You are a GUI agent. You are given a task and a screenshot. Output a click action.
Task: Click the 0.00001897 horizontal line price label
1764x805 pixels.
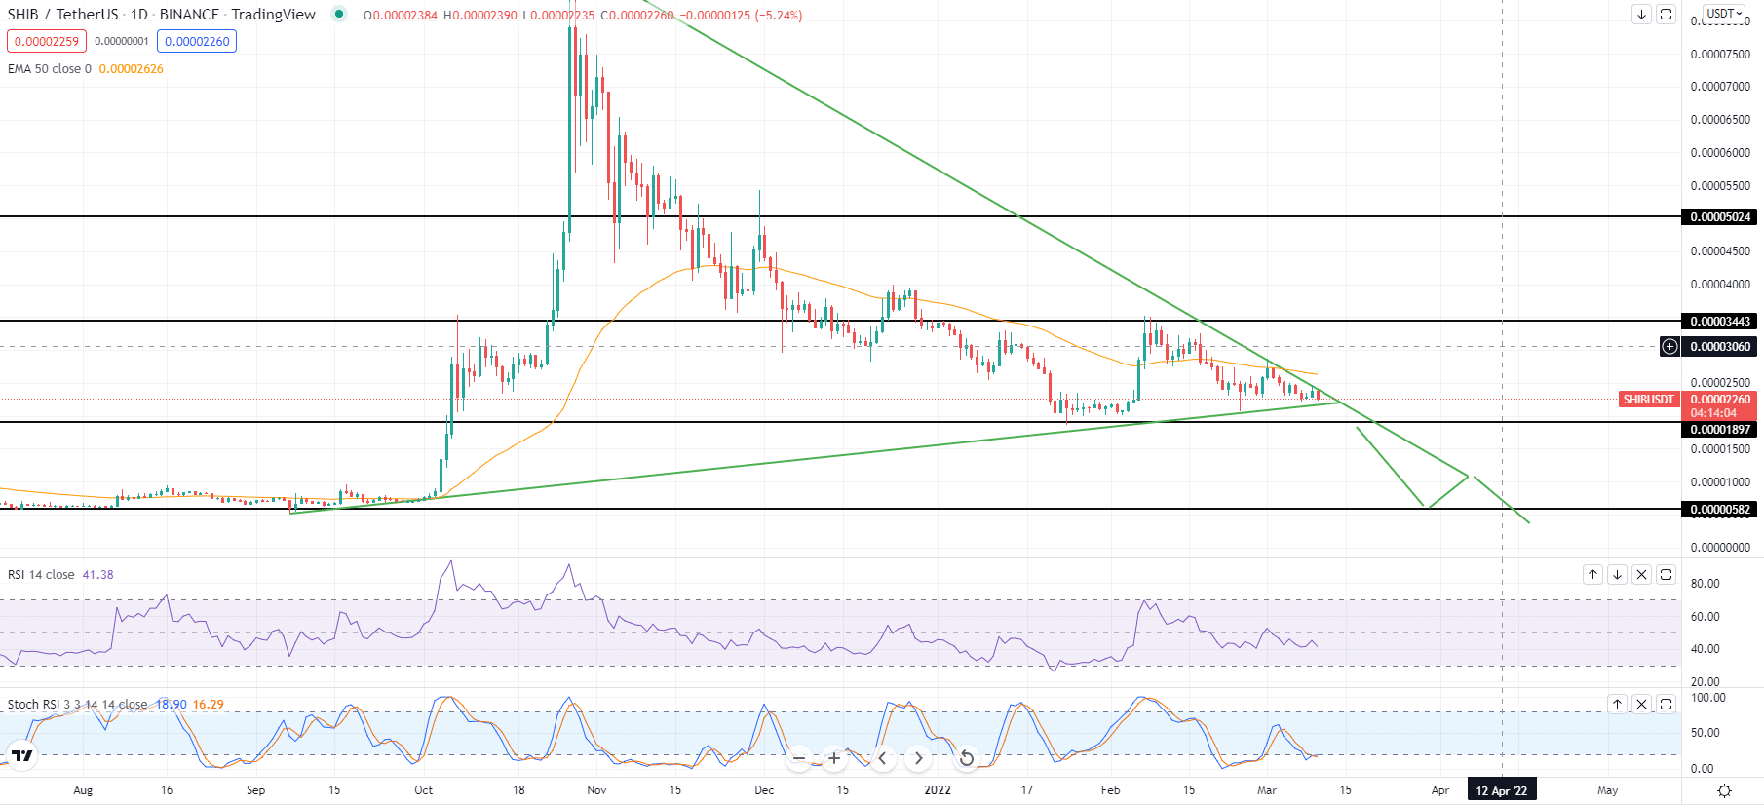pos(1720,430)
